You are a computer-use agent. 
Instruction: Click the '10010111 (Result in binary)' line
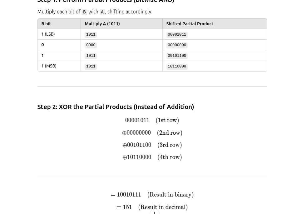[x=152, y=195]
